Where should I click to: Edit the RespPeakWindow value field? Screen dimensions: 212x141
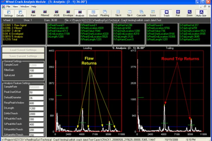(x=36, y=103)
